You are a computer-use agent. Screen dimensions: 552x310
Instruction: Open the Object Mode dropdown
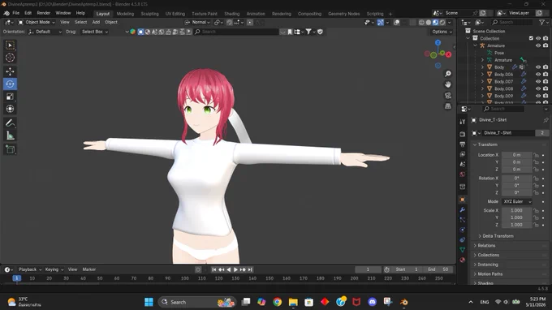[37, 22]
